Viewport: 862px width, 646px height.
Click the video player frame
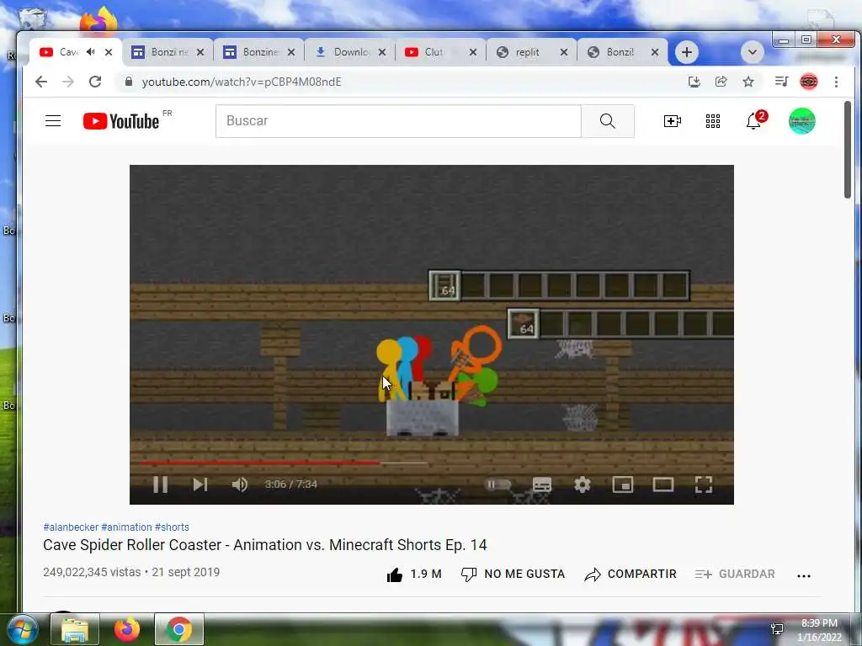432,335
